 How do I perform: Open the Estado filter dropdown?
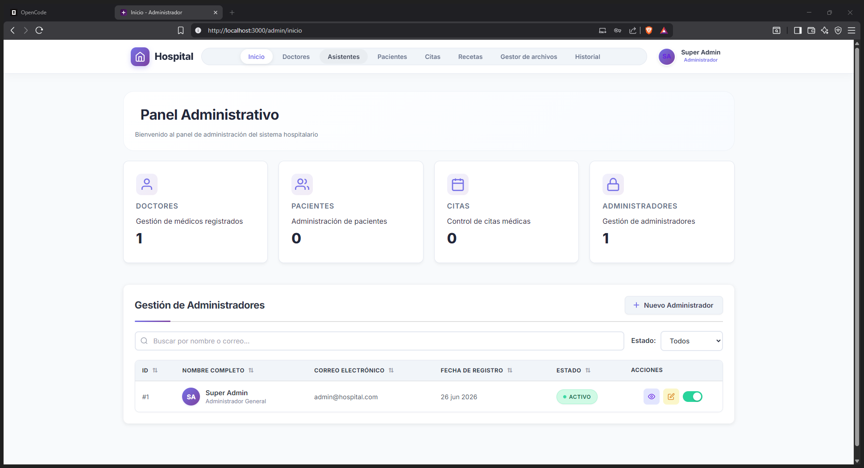pyautogui.click(x=692, y=341)
